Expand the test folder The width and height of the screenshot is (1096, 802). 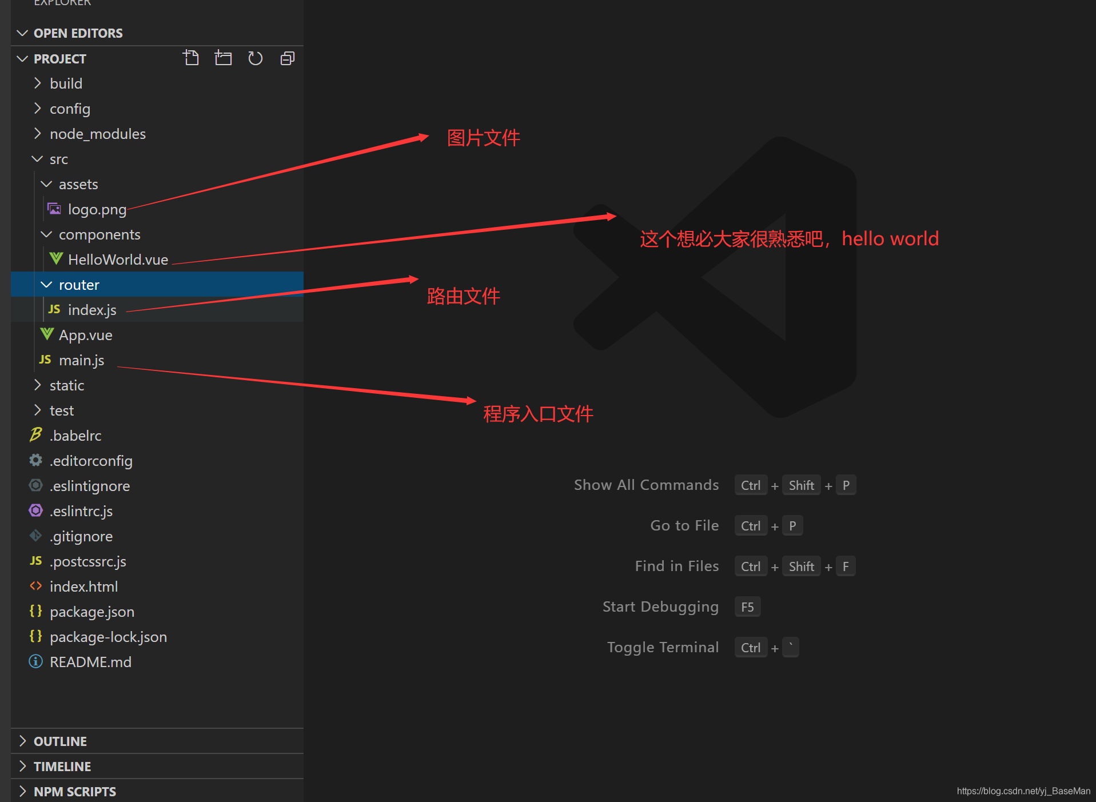coord(38,410)
